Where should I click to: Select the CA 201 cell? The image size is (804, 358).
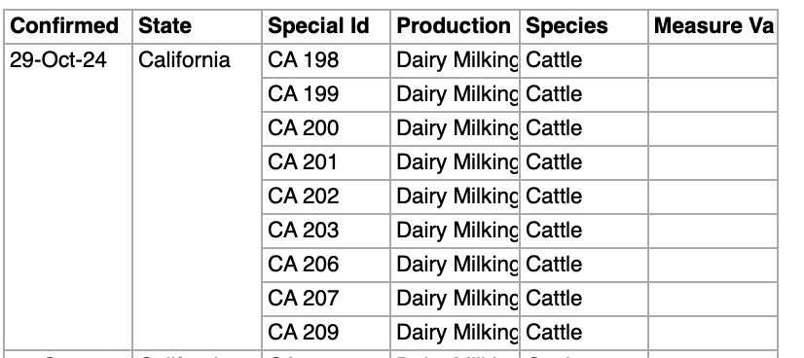click(326, 162)
